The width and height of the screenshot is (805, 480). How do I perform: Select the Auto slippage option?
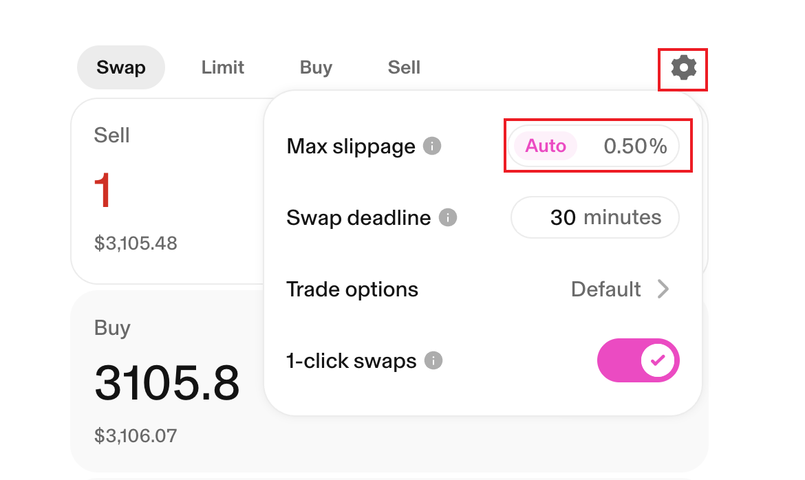(546, 146)
